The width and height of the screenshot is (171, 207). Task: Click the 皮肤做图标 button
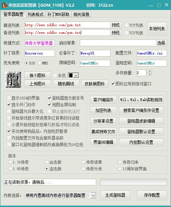(x=94, y=84)
